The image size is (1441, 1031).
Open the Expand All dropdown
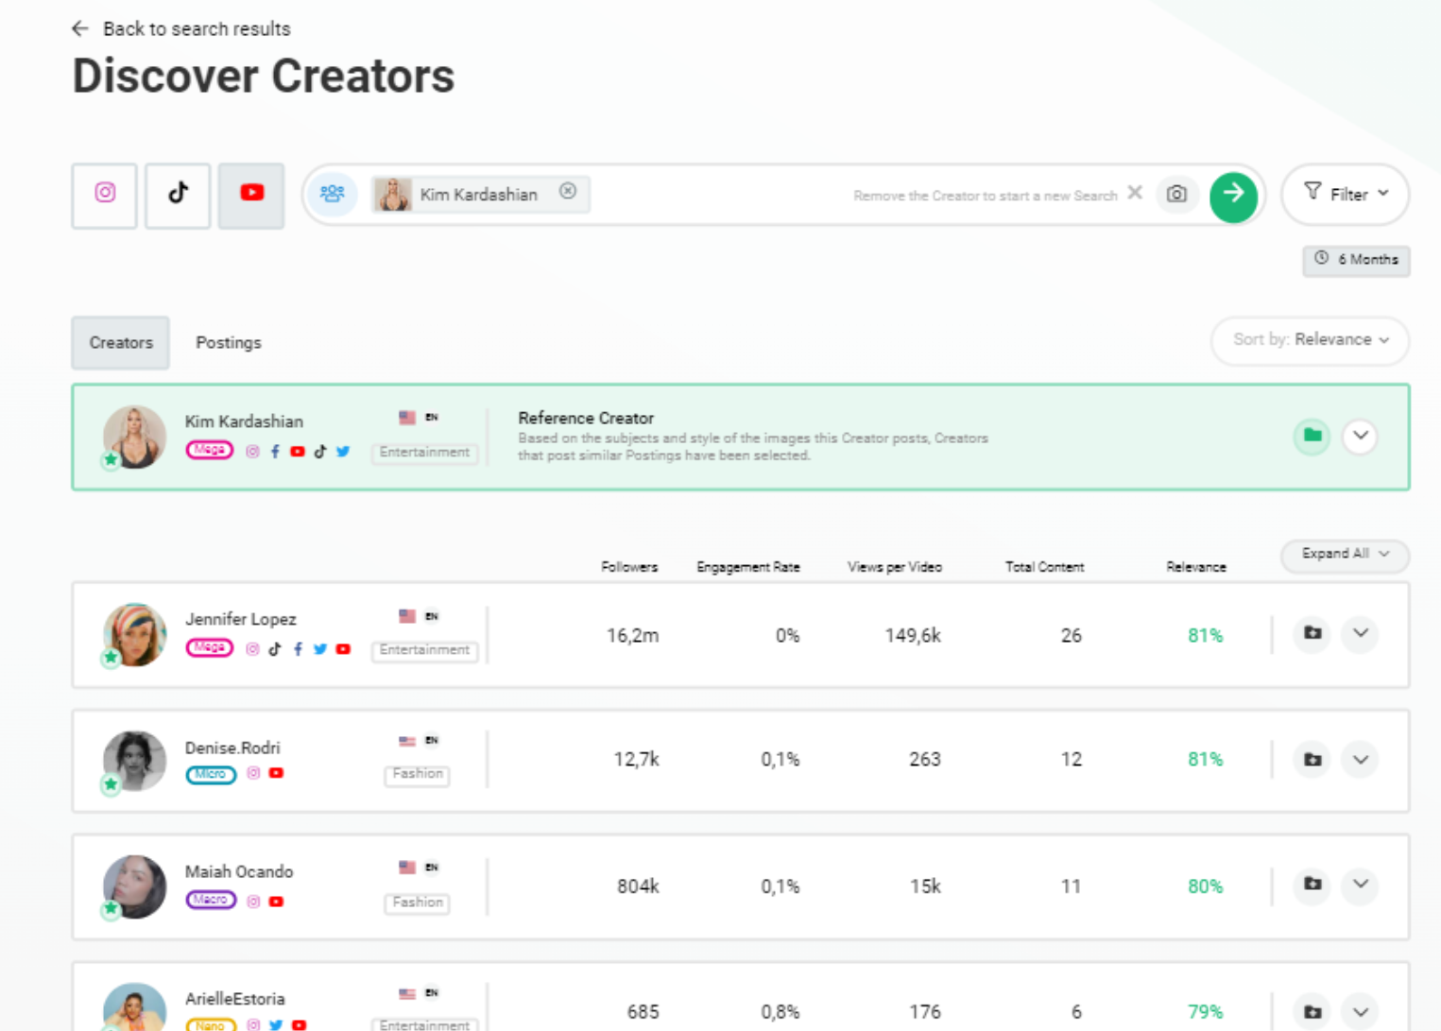coord(1345,554)
